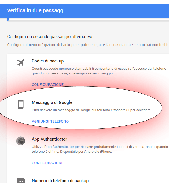Screen dimensions: 169x183
Task: Select the Messaggio di Google heading
Action: pyautogui.click(x=52, y=102)
